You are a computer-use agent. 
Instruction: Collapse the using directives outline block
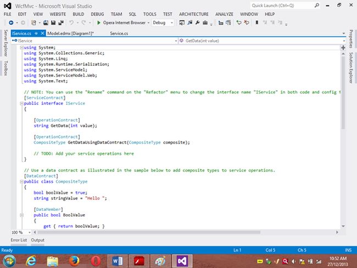[x=21, y=48]
